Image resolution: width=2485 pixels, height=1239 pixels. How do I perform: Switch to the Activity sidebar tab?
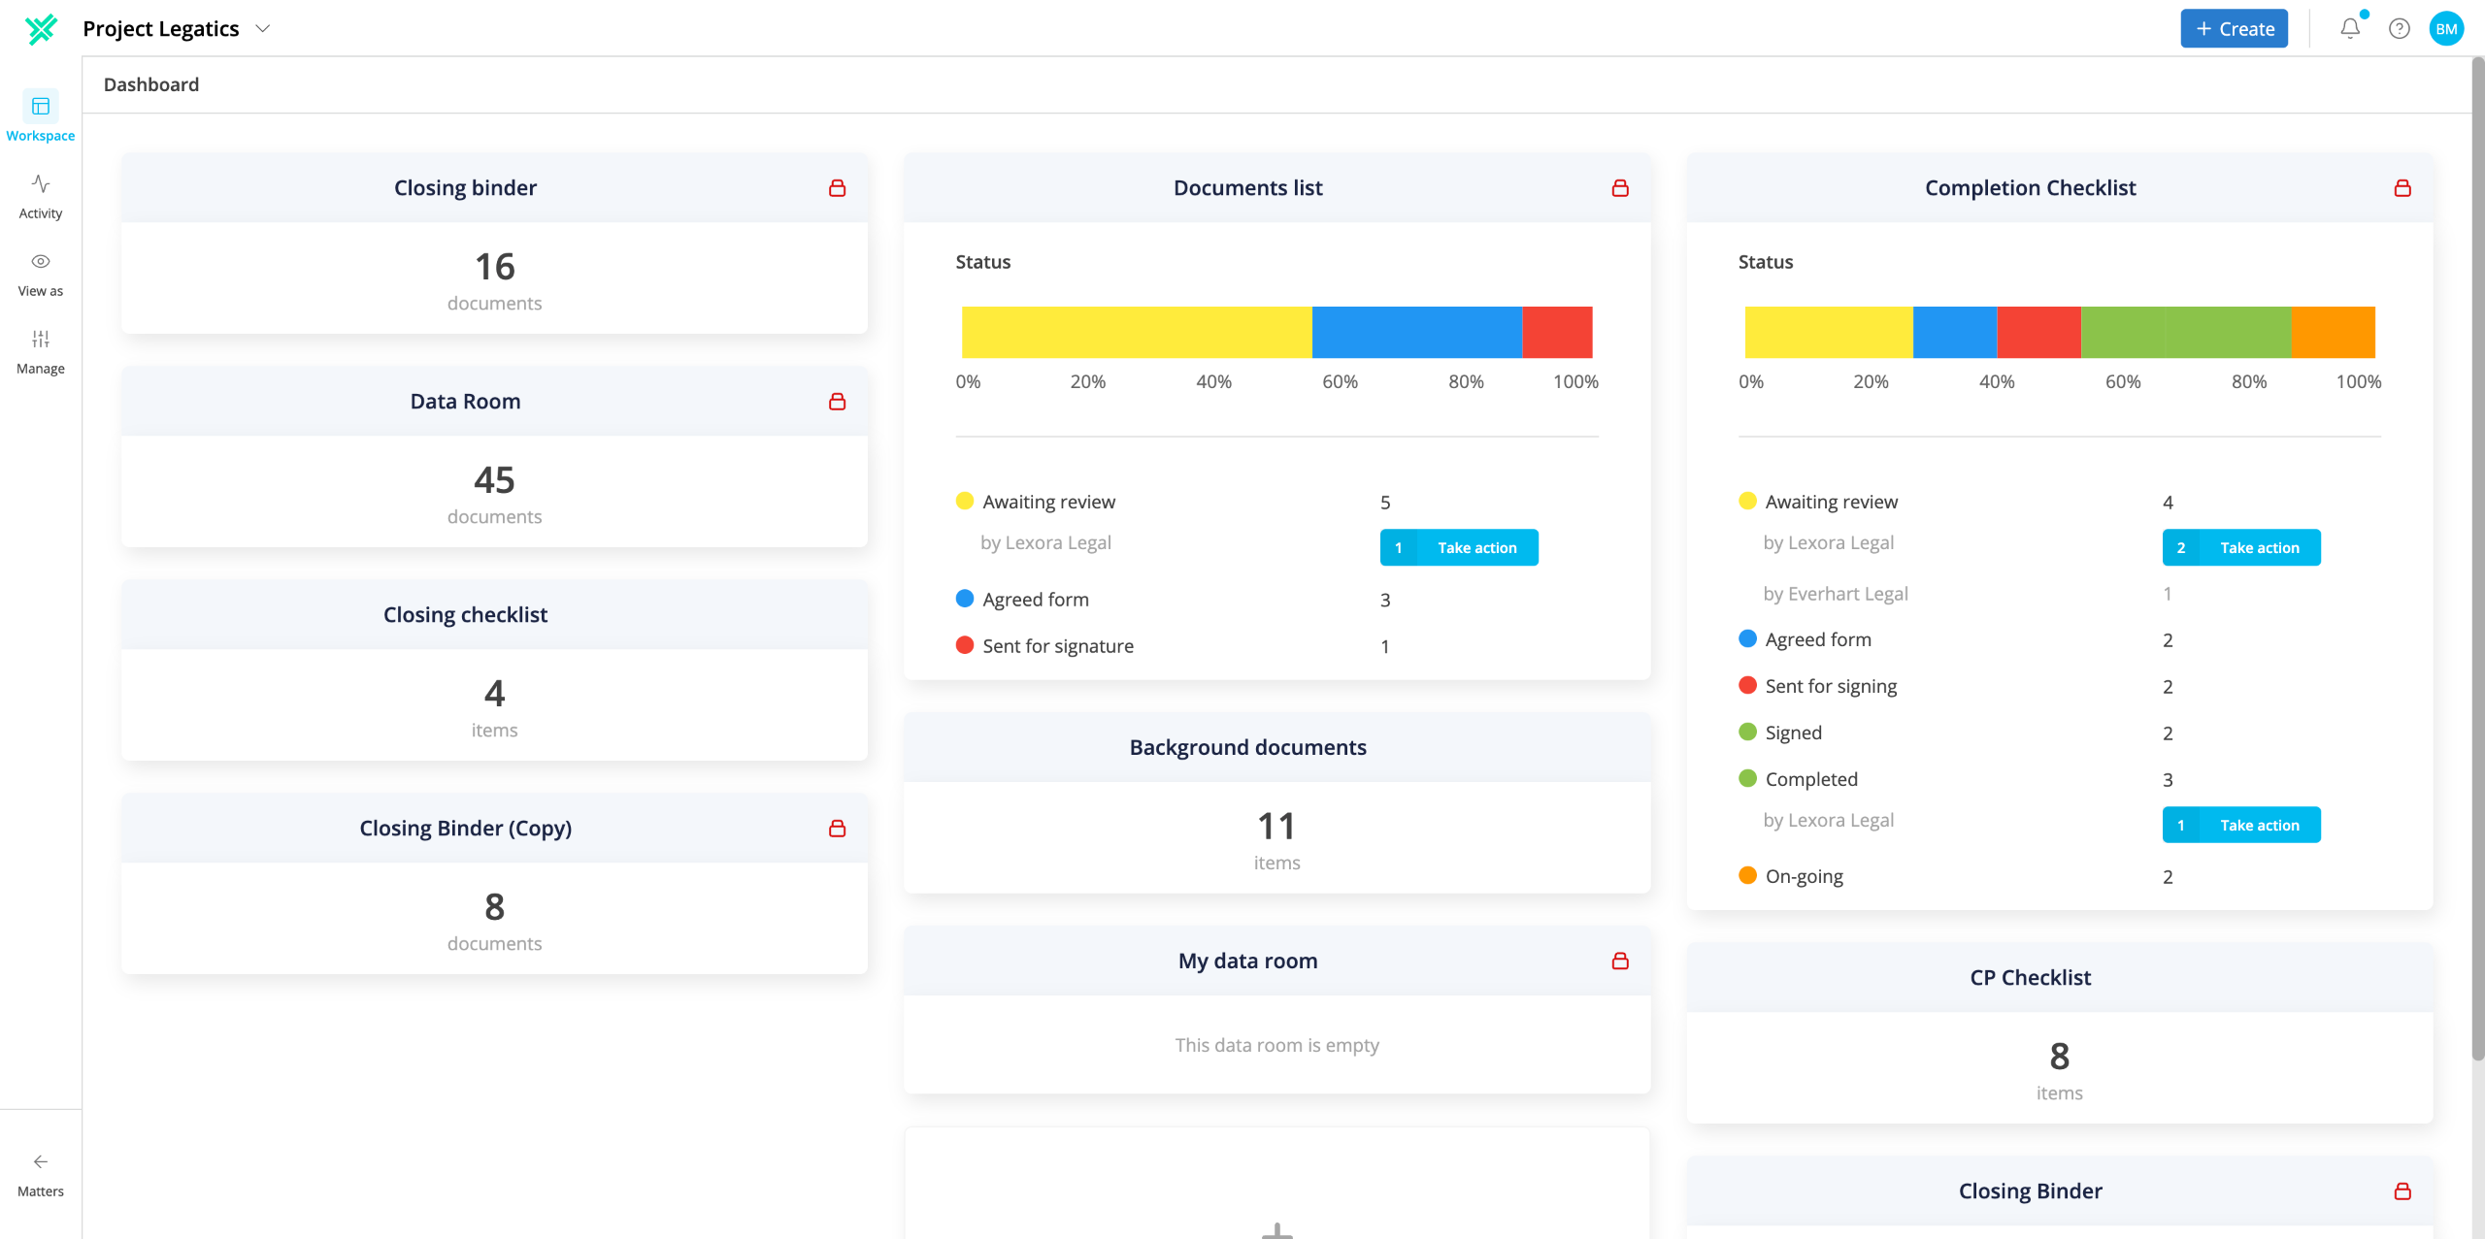pos(41,196)
